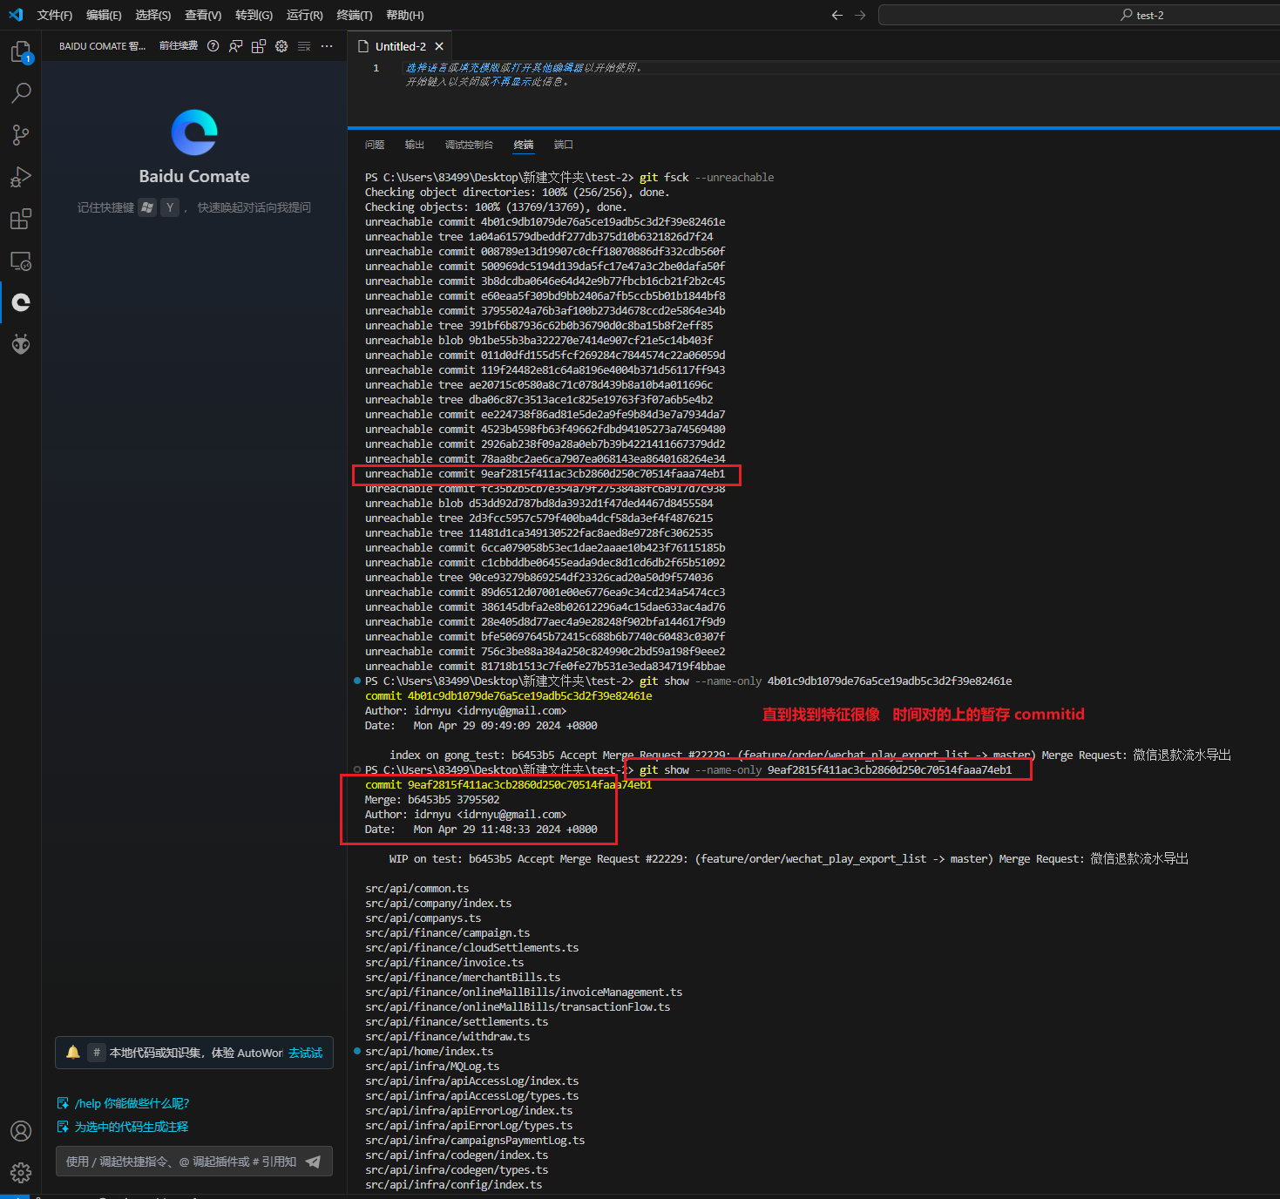Click the 选择语言 link in the editor hint

[x=428, y=67]
